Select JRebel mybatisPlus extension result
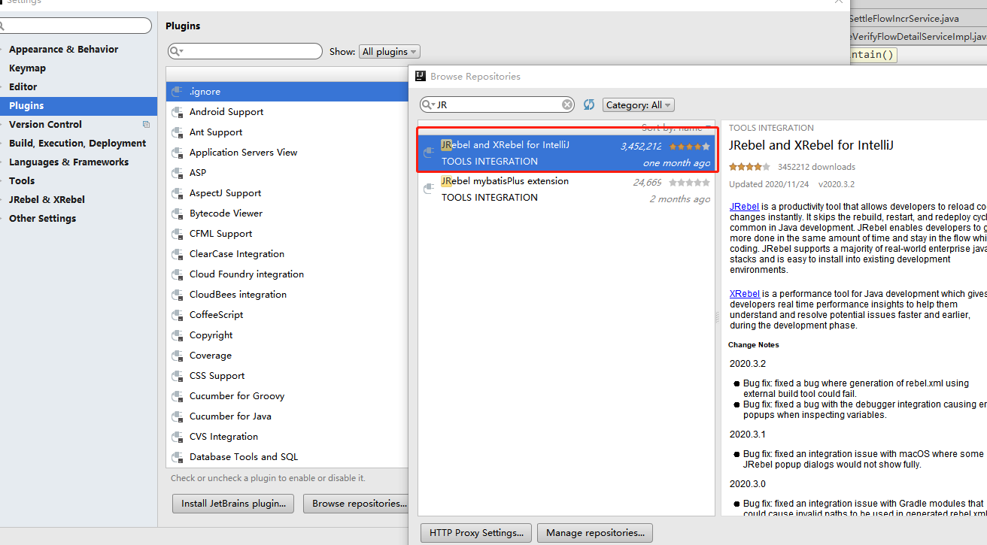This screenshot has width=987, height=545. pos(566,189)
